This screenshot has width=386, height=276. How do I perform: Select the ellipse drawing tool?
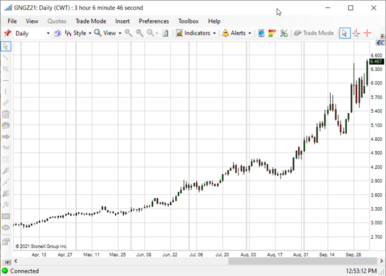[x=6, y=227]
